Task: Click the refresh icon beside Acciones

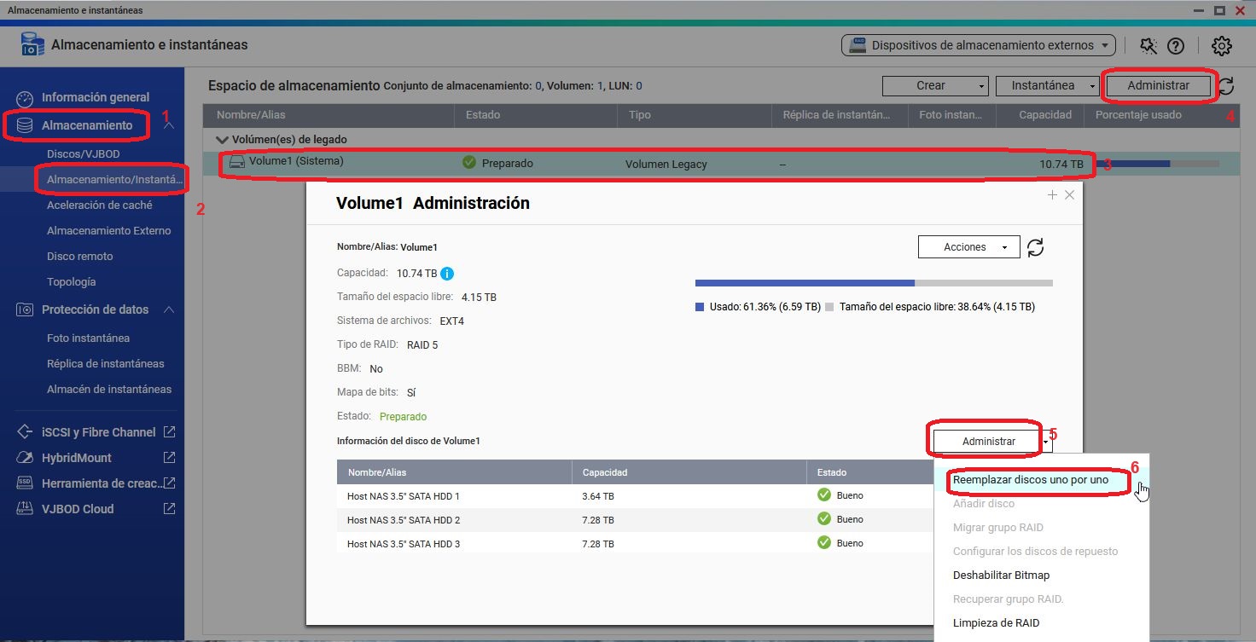Action: click(x=1035, y=247)
